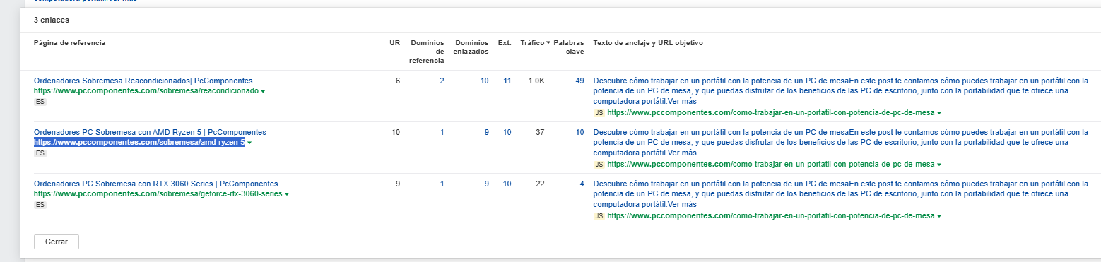The image size is (1101, 262).
Task: Open referring domains value 2 in Reacondicionados row
Action: pyautogui.click(x=442, y=81)
